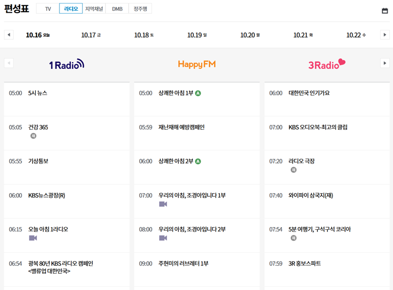Open the 재난재해 예방캠페인 entry
This screenshot has height=290, width=393.
coord(181,127)
